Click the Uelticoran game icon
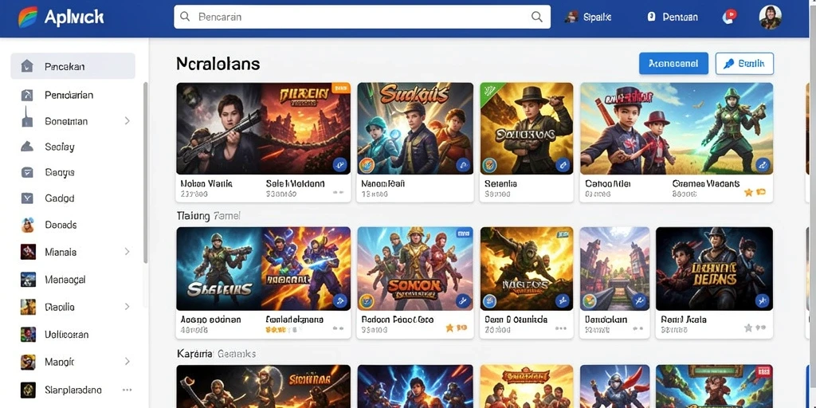 coord(28,335)
